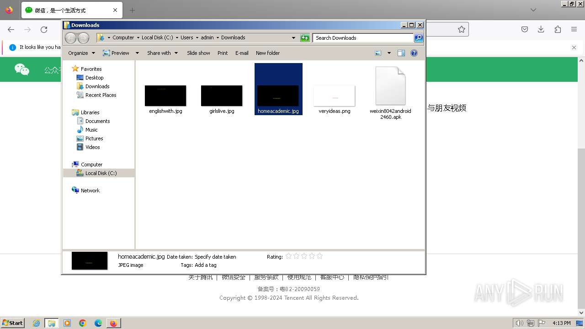Screen dimensions: 585x329
Task: Open Explorer Help question mark icon
Action: [414, 53]
